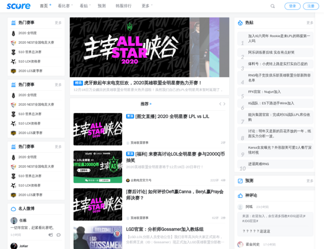Click 更多 link in 热贴 panel

point(310,23)
